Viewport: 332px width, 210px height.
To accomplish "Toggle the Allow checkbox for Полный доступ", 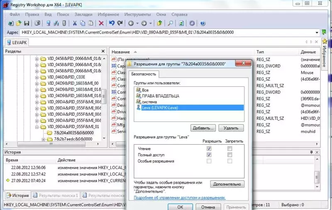I will coord(209,155).
